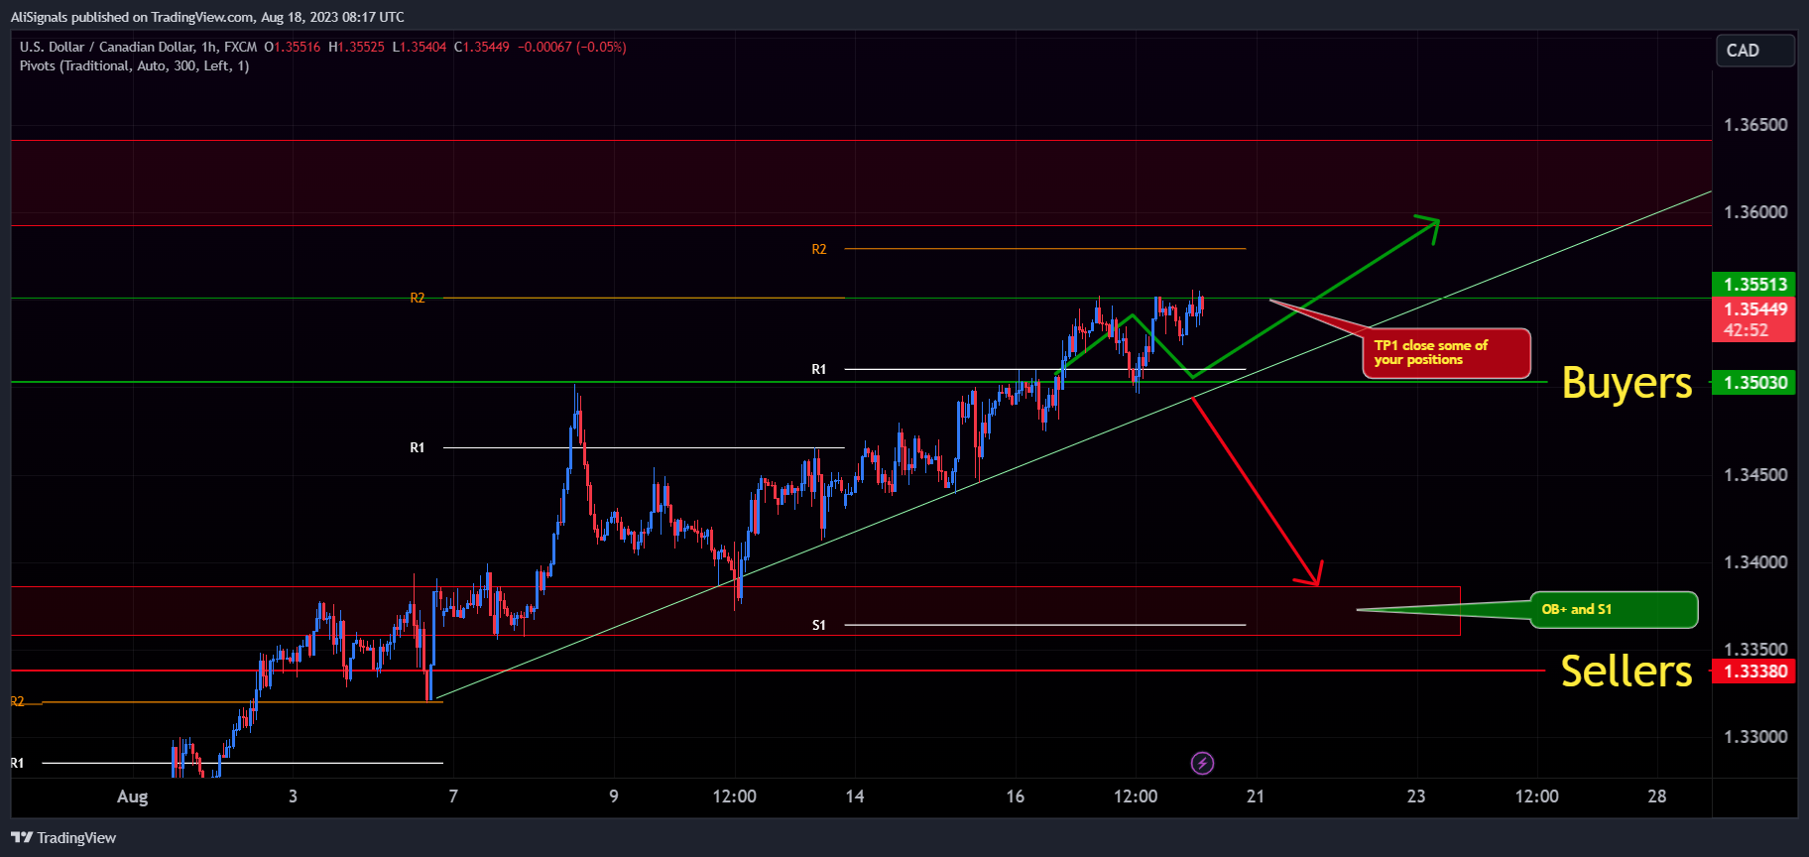This screenshot has height=857, width=1809.
Task: Select the 'OB+ and S1' green callout
Action: (x=1614, y=610)
